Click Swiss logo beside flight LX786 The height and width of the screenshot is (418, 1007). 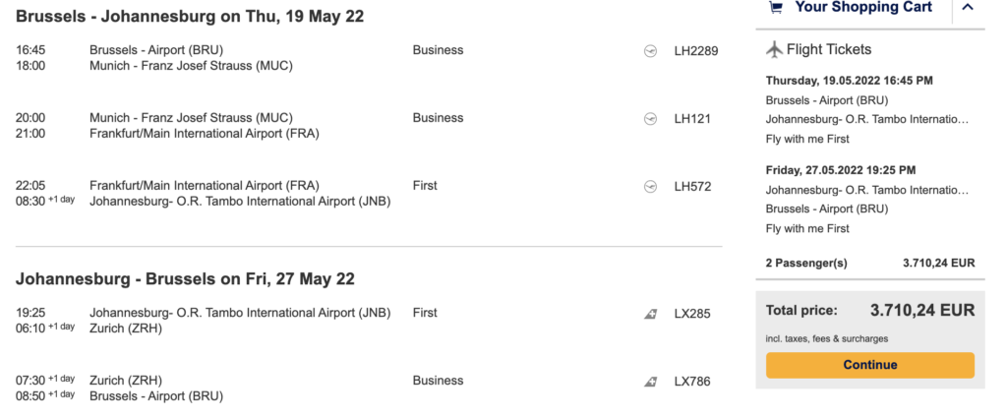[650, 382]
